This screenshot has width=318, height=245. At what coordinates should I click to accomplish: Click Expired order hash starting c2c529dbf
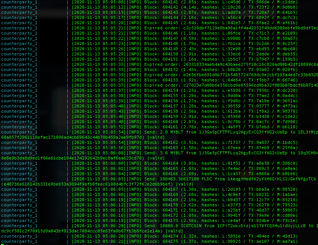click(x=250, y=28)
